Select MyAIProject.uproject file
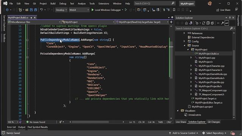Screen dimensions: 242x136 pos(202,107)
